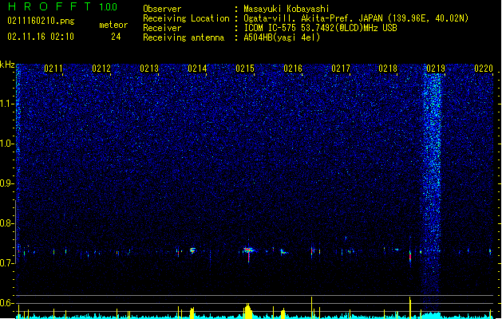The height and width of the screenshot is (319, 502).
Task: Click the 0215 time marker
Action: point(245,69)
